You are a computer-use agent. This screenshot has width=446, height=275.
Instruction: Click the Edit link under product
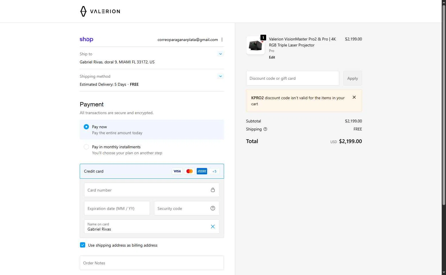tap(272, 57)
